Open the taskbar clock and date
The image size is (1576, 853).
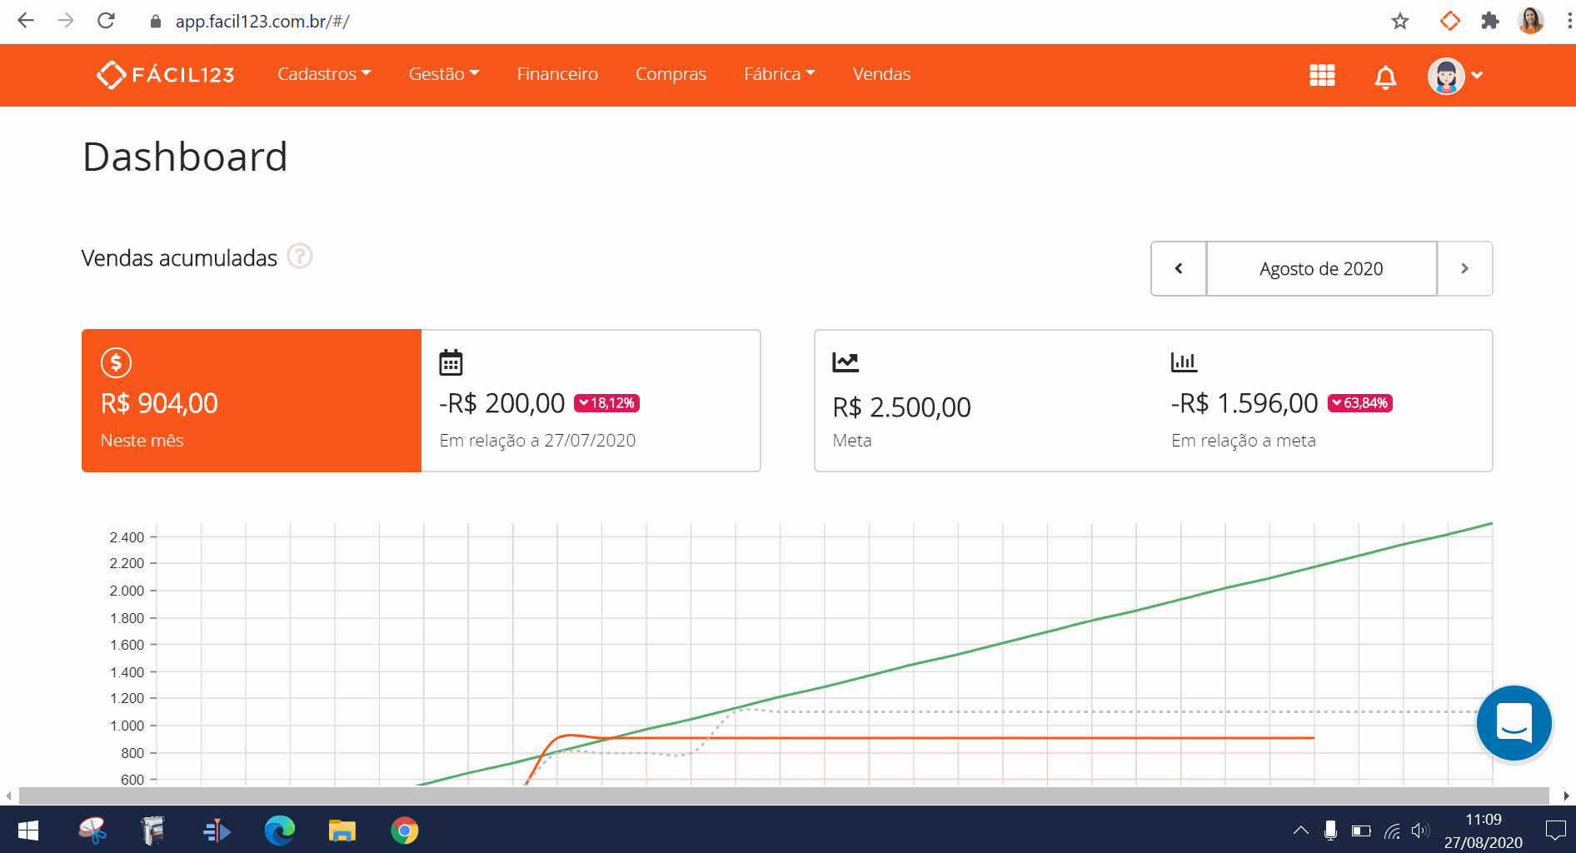(1484, 831)
